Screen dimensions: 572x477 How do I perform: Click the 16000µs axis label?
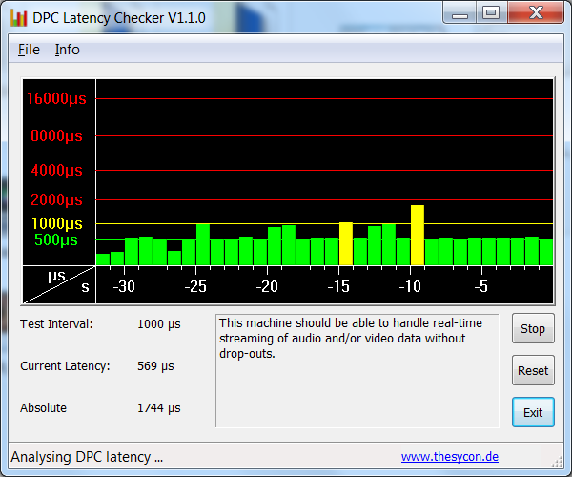tap(56, 98)
